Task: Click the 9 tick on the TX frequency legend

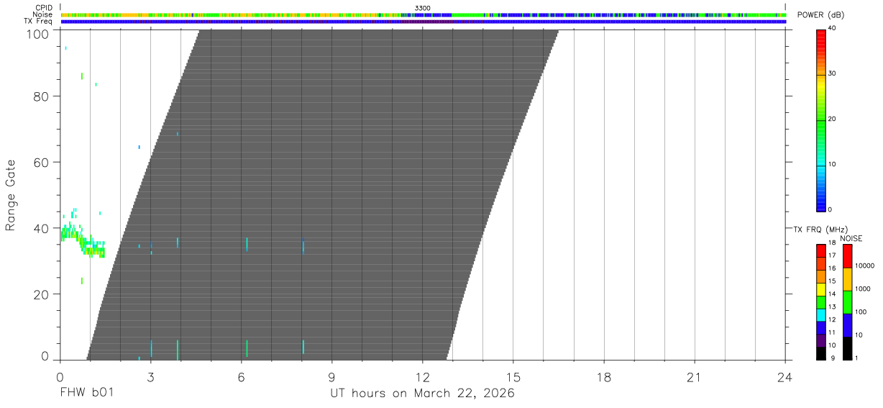Action: (832, 358)
